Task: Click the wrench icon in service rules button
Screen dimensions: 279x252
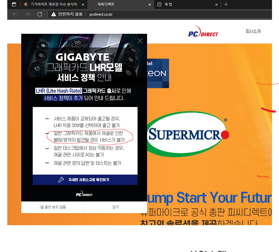Action: [x=61, y=180]
